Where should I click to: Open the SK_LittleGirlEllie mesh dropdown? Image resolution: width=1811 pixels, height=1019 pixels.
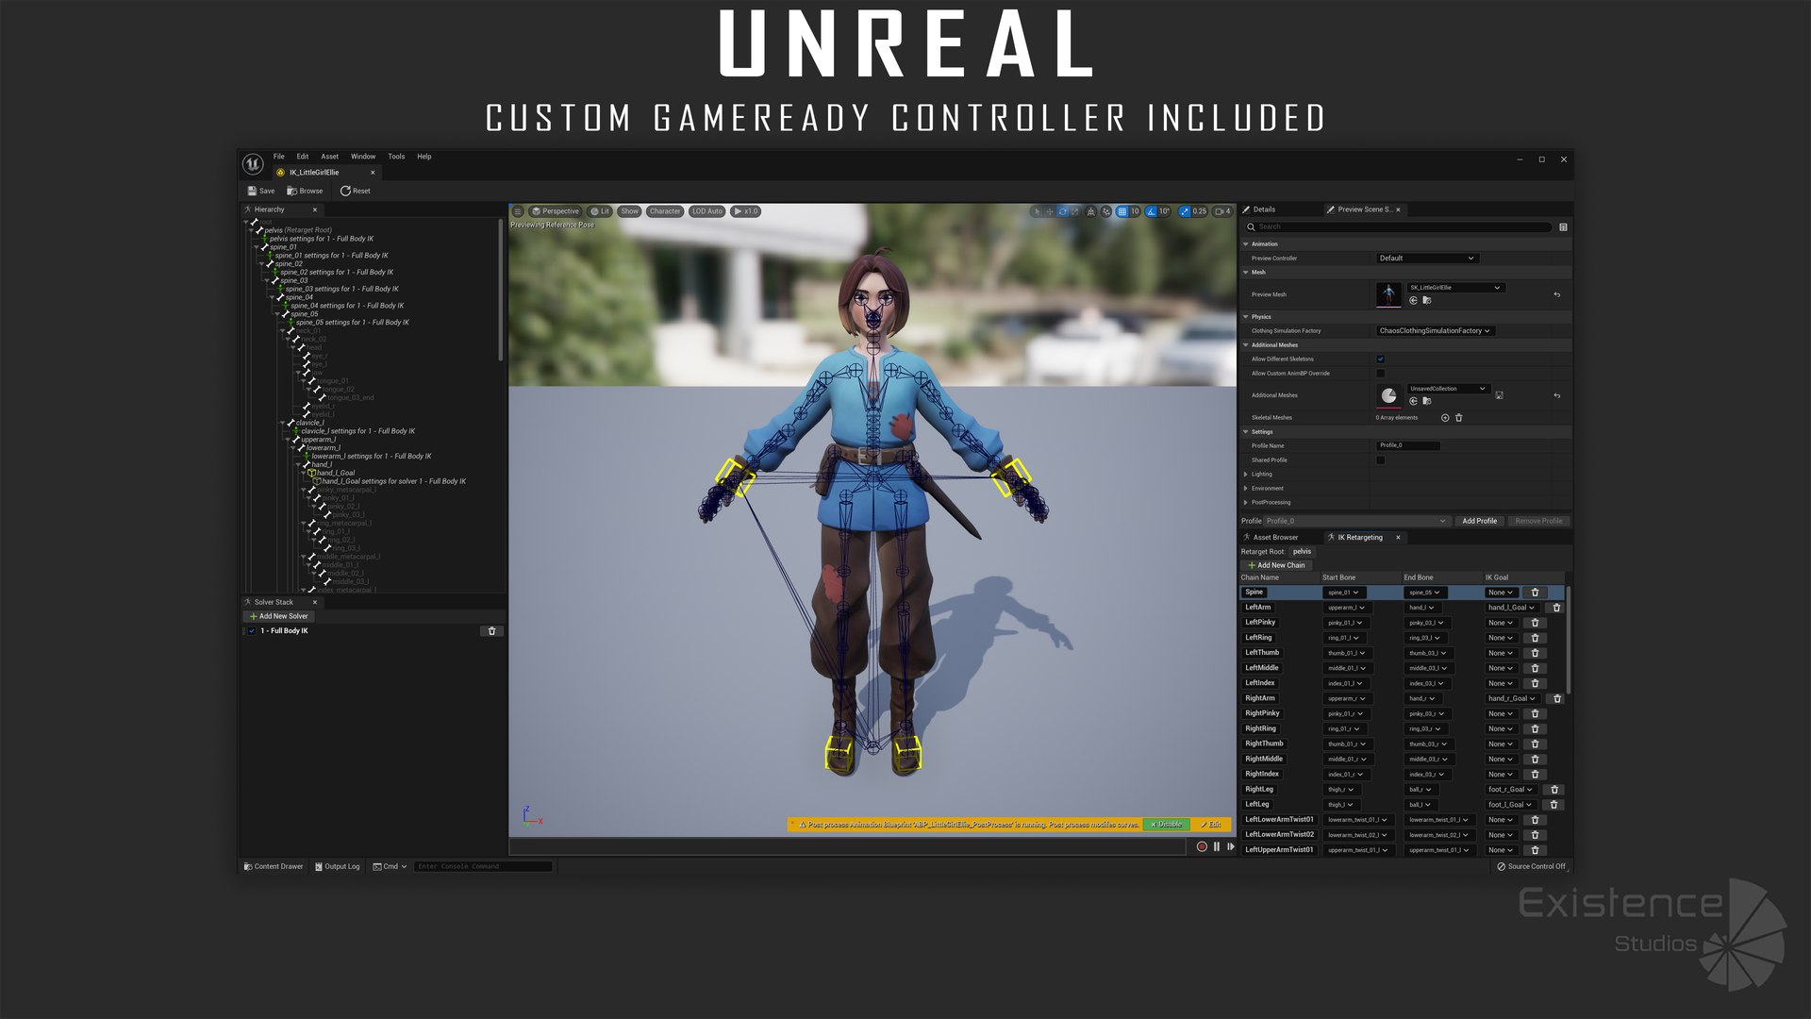coord(1454,288)
